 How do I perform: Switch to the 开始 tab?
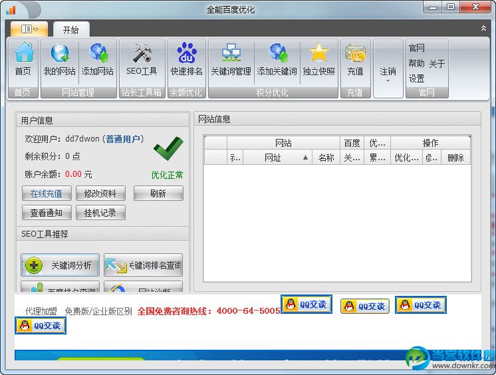tap(71, 30)
